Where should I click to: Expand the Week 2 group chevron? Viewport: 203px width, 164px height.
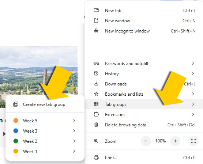pyautogui.click(x=74, y=141)
